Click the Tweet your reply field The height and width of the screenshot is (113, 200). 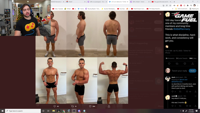point(179,71)
